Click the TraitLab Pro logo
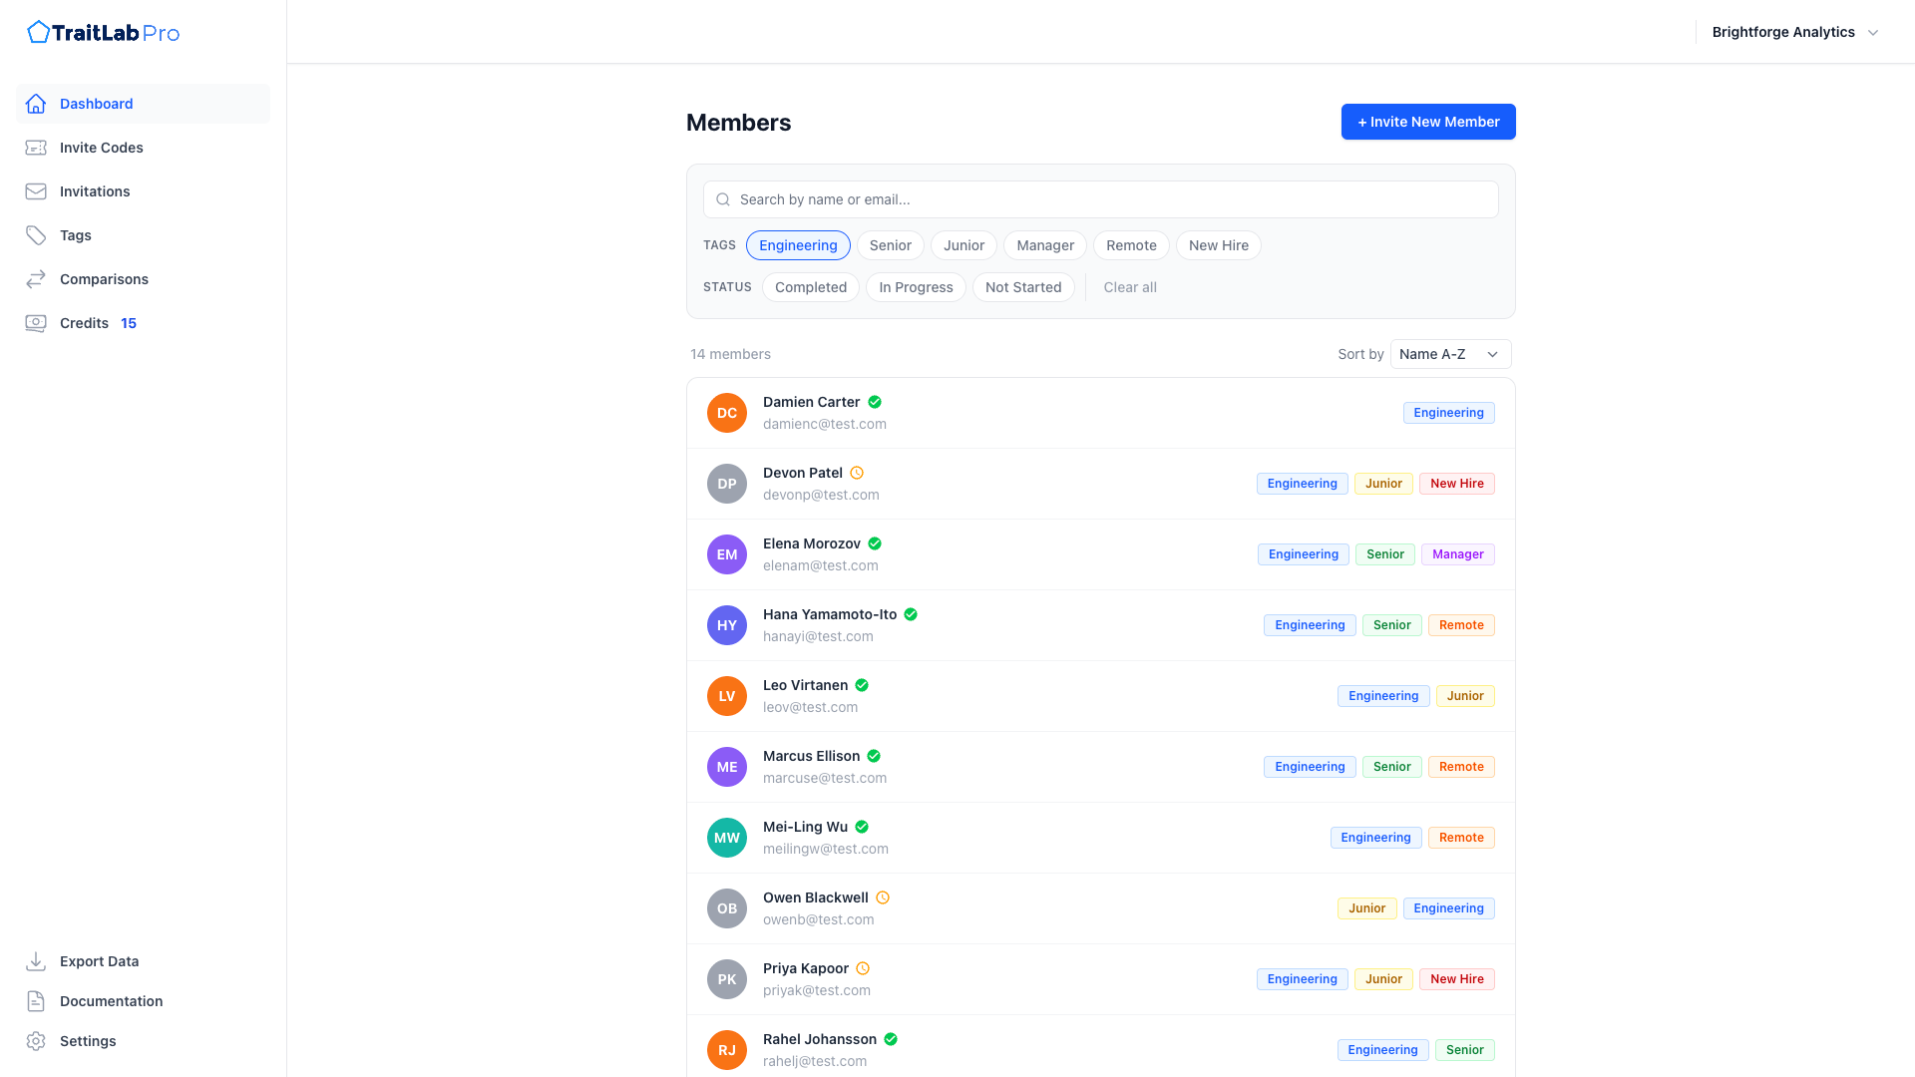Screen dimensions: 1915x1077 tap(104, 33)
